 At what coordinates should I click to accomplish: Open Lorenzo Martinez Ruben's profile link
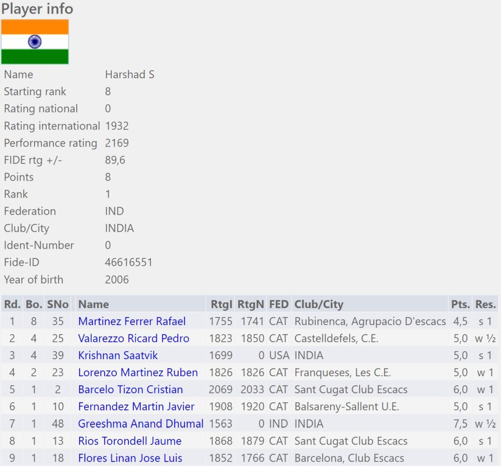(x=138, y=373)
